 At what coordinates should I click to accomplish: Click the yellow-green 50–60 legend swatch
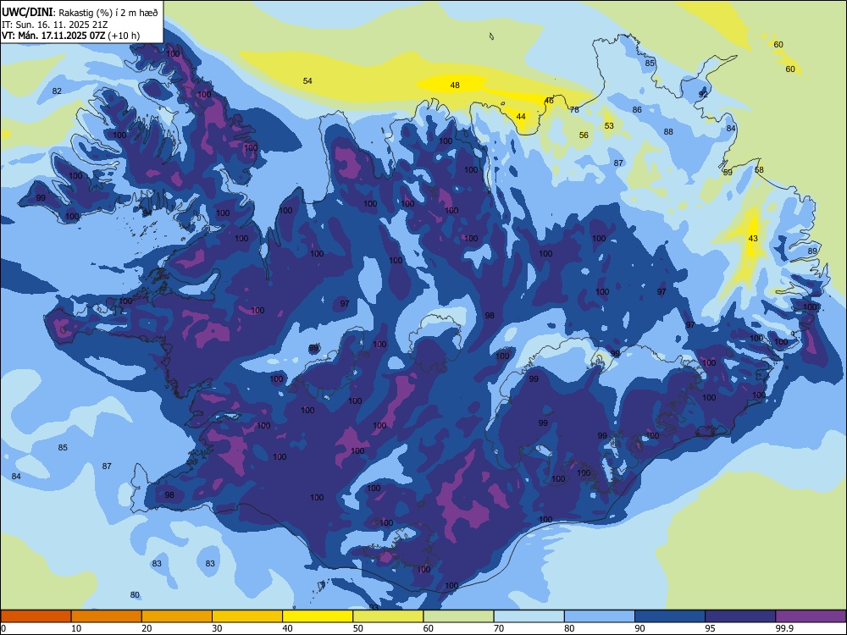389,616
